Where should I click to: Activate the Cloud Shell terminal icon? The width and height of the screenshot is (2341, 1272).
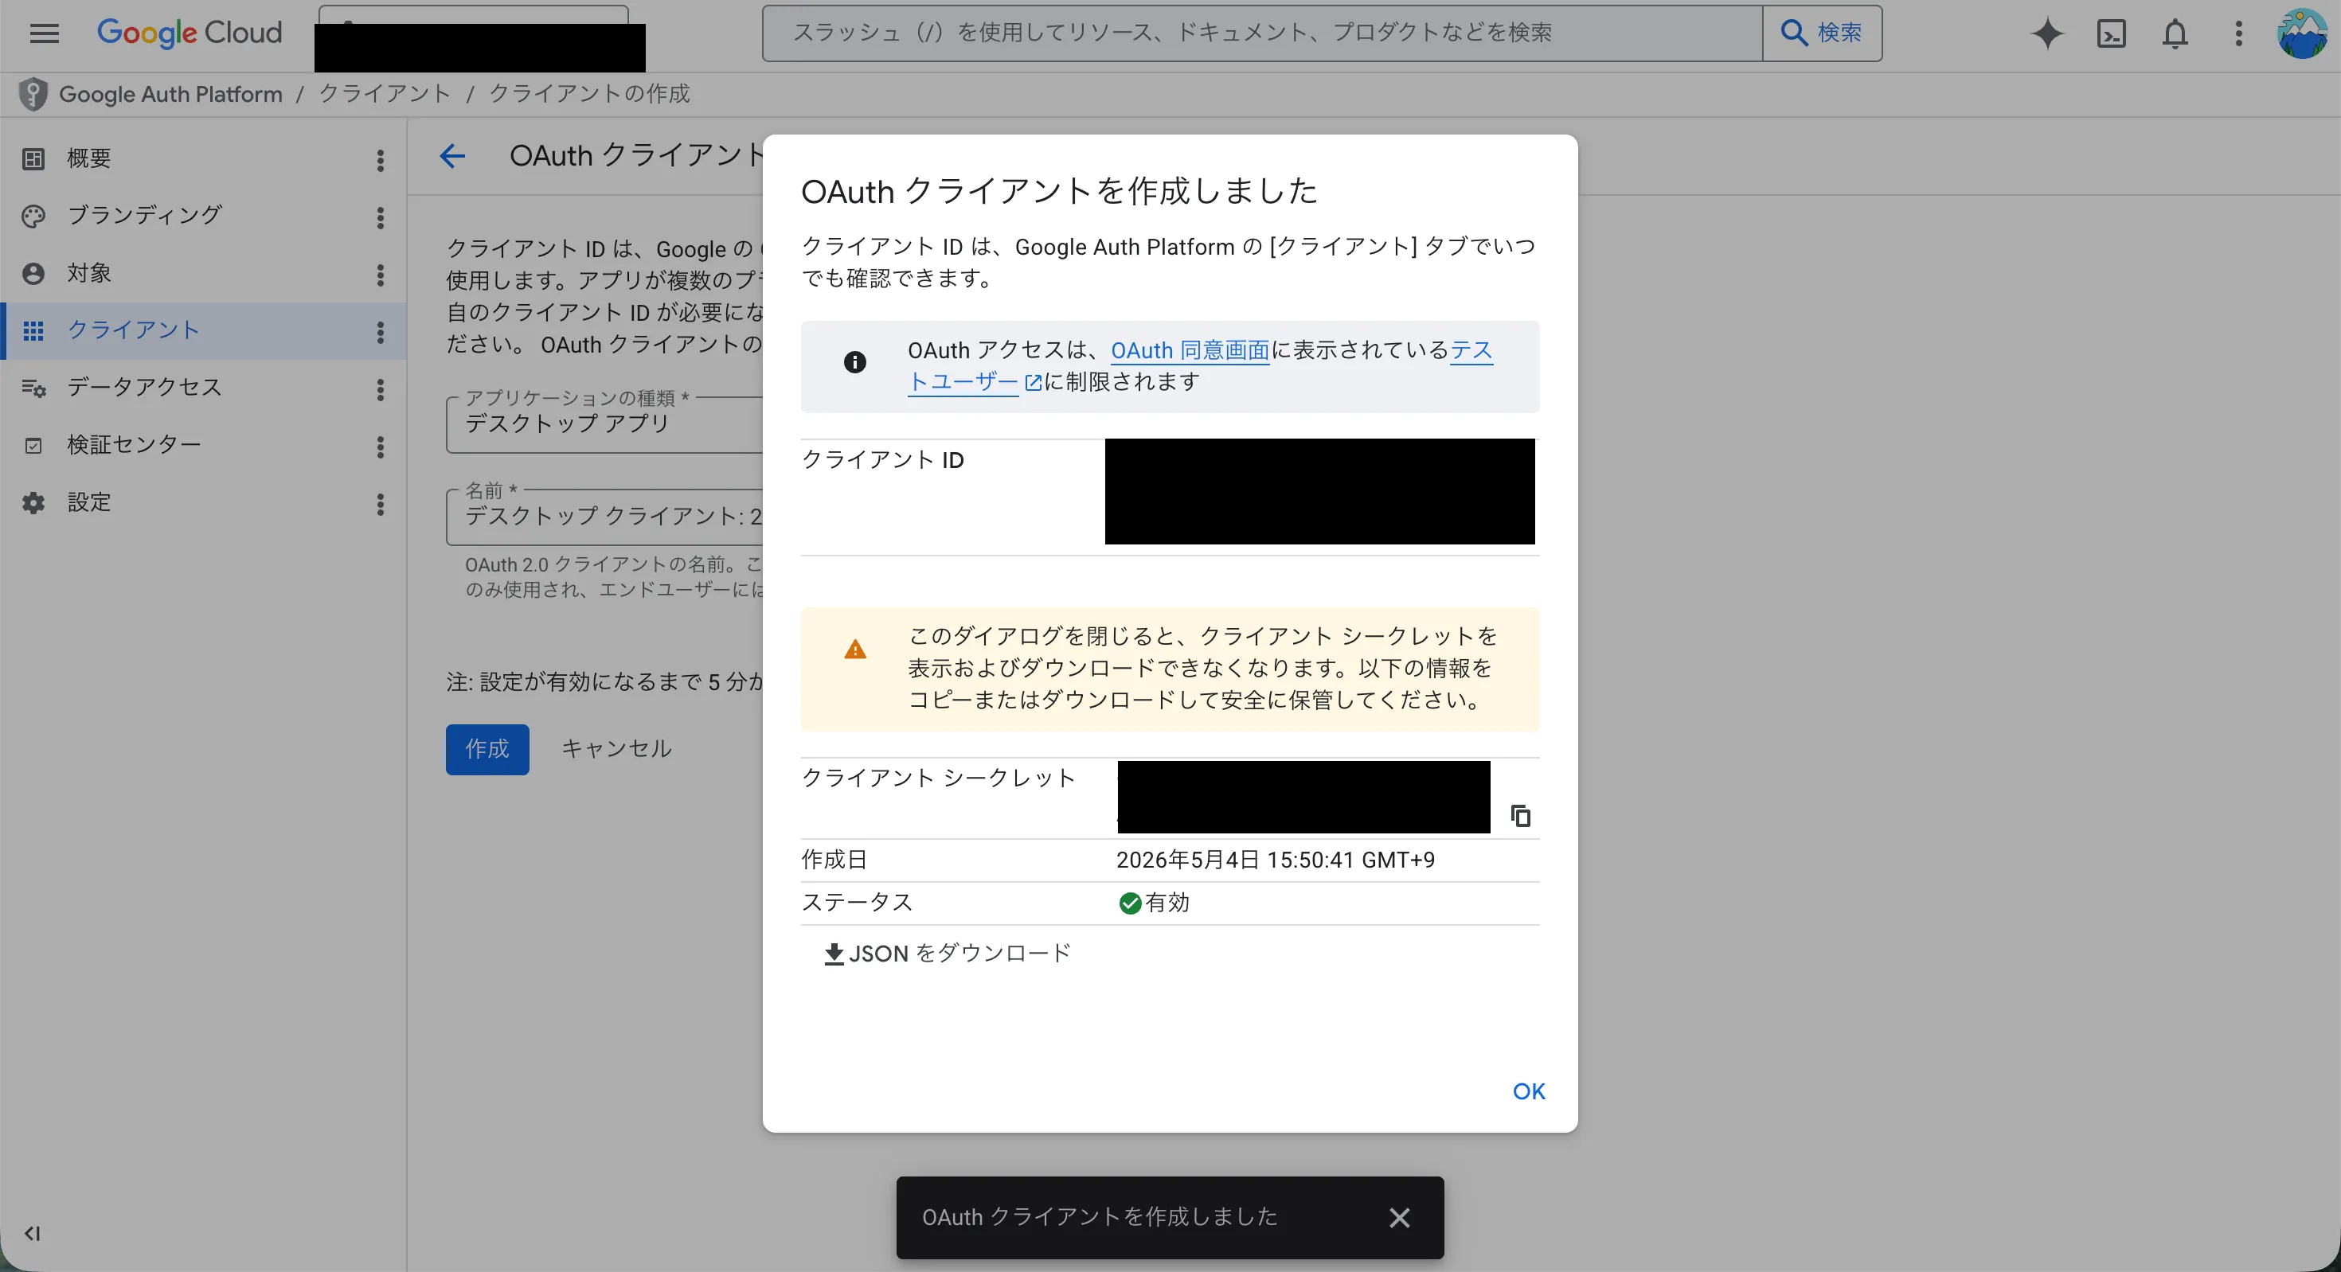coord(2111,34)
